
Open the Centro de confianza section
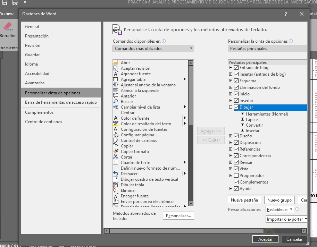(x=42, y=121)
